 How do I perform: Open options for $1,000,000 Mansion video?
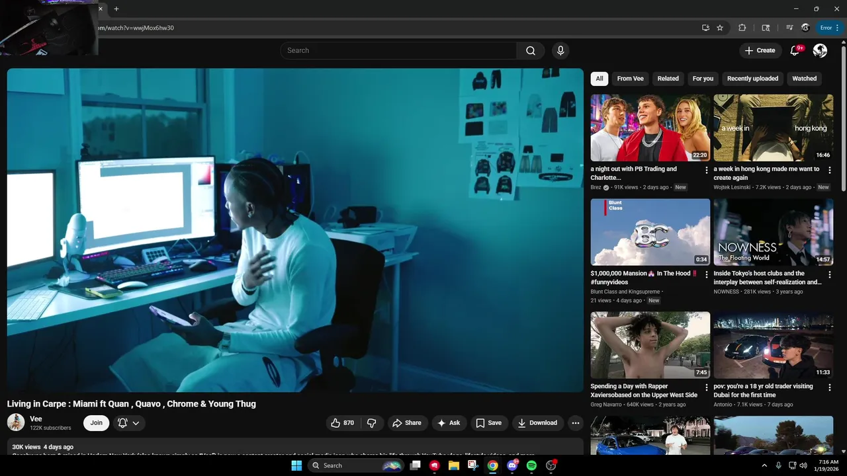coord(706,274)
